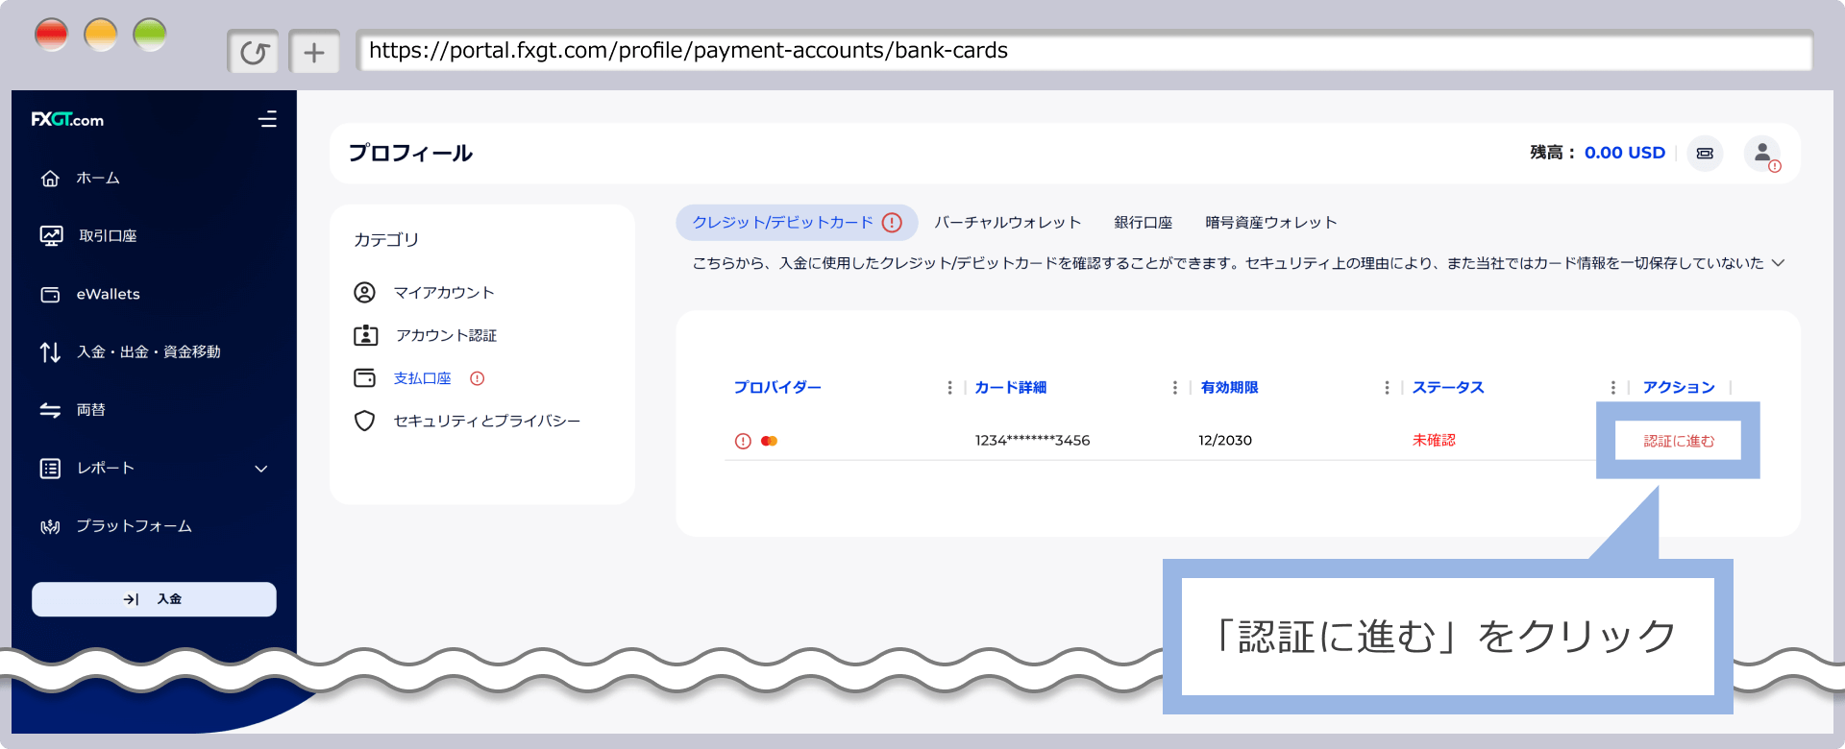
Task: Click alert icon on クレジット/デビットカード tab
Action: [893, 223]
